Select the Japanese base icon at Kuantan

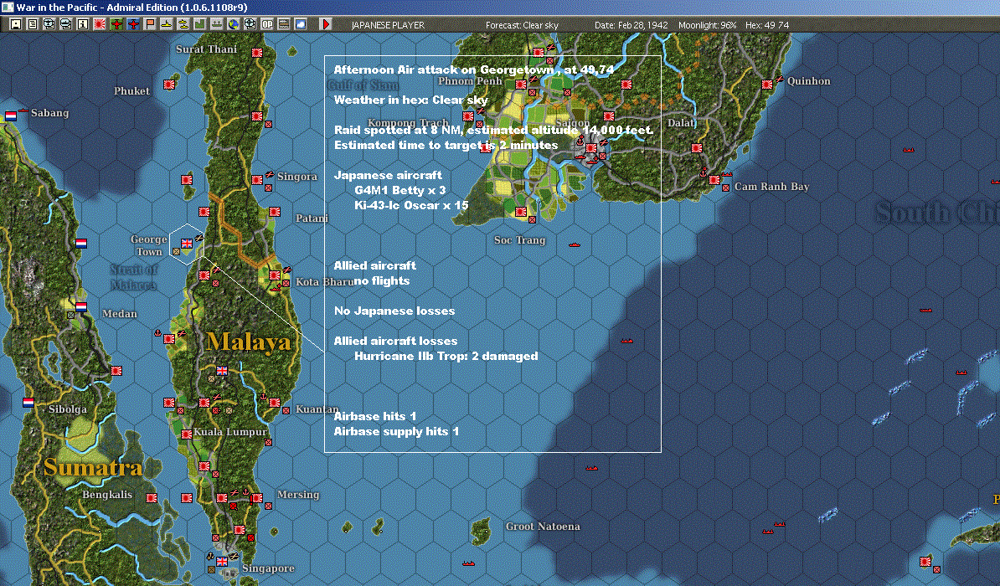pos(275,403)
